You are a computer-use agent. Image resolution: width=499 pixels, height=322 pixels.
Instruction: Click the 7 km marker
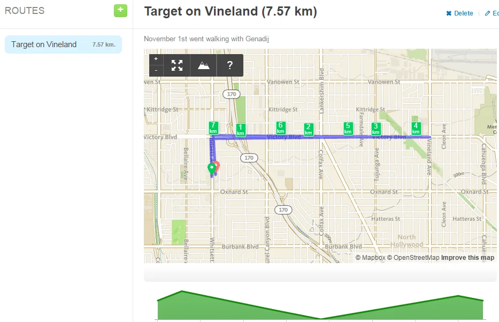click(x=213, y=128)
